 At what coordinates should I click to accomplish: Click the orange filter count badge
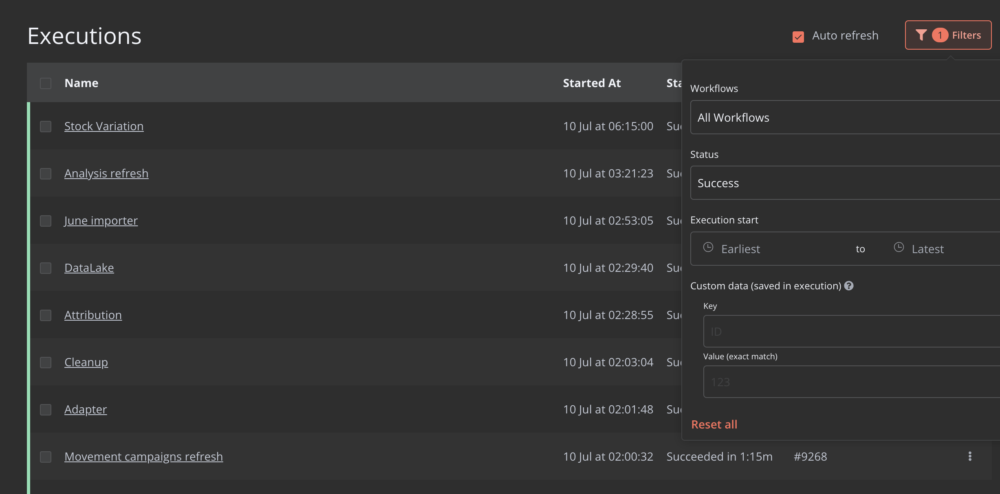(x=940, y=35)
